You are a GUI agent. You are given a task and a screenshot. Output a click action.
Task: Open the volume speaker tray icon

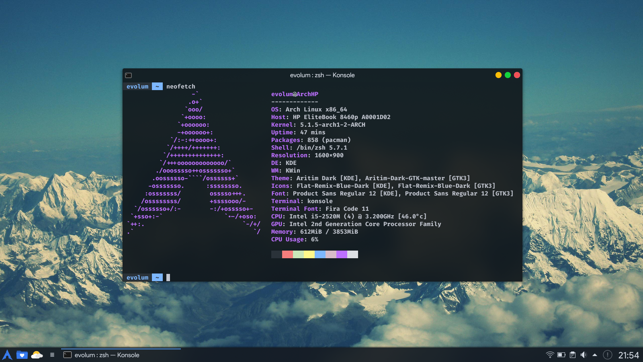584,355
